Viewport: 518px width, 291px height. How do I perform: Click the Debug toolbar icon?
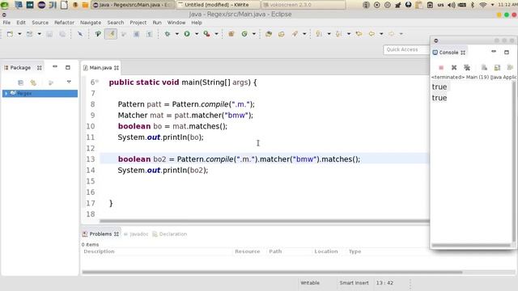168,34
